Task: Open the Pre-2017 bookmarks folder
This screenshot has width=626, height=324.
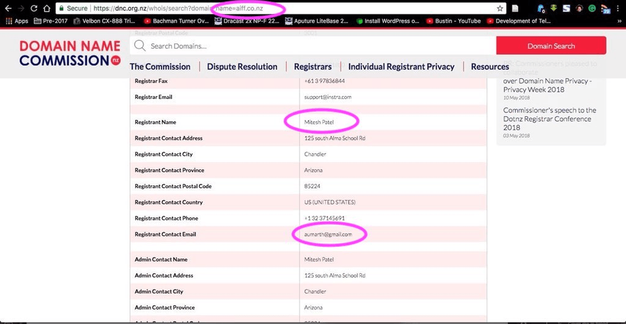Action: (48, 21)
